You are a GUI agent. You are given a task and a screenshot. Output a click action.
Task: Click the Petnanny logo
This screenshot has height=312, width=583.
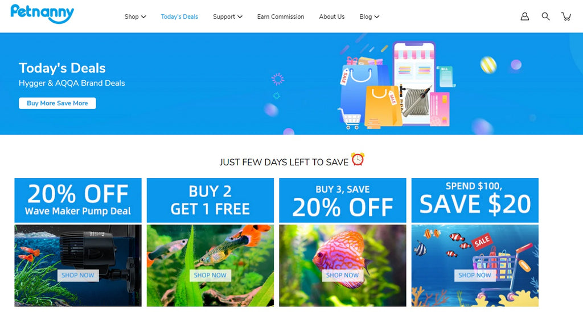coord(42,14)
